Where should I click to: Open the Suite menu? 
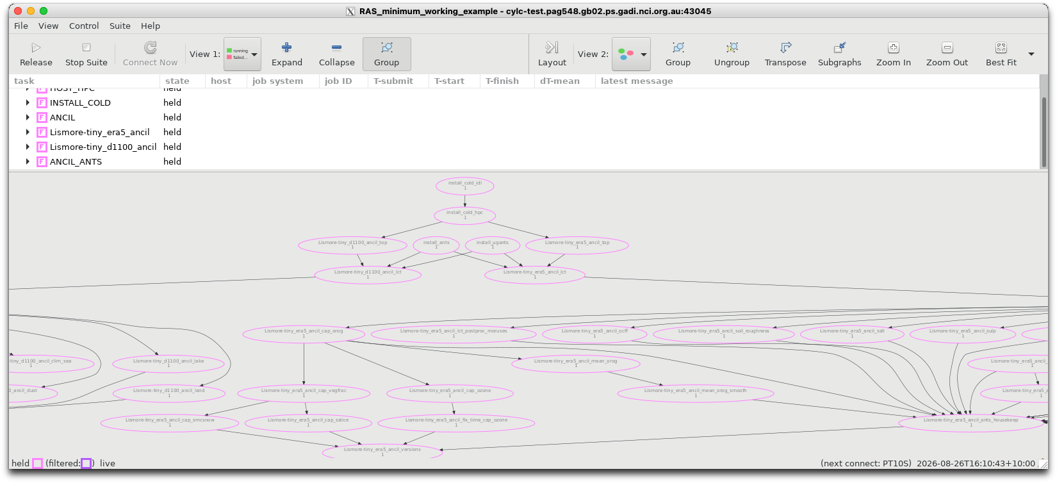point(120,26)
